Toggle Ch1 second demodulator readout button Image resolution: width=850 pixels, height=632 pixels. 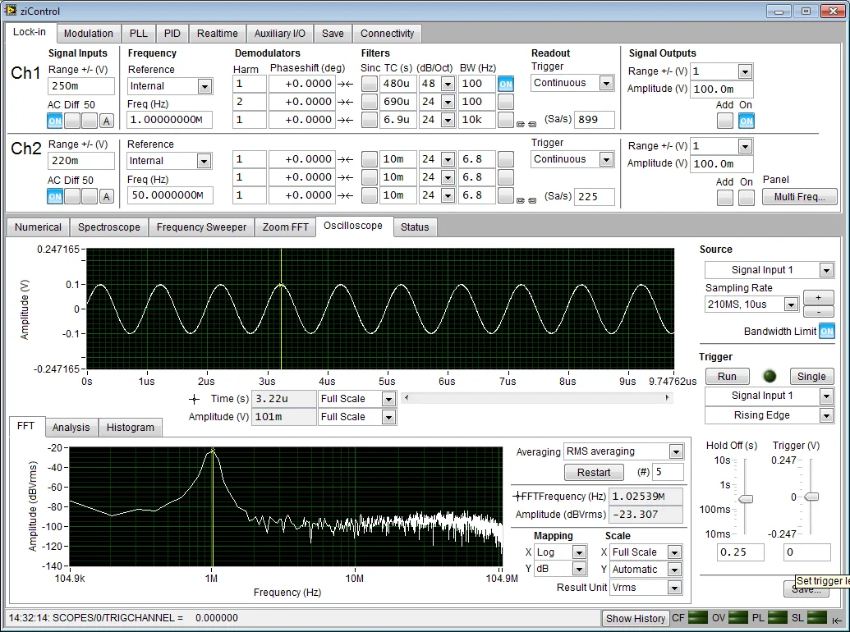506,102
